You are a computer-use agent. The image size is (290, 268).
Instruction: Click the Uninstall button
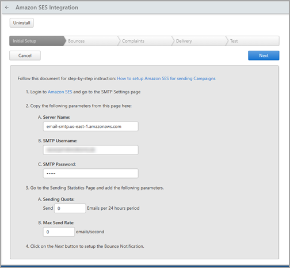click(22, 23)
